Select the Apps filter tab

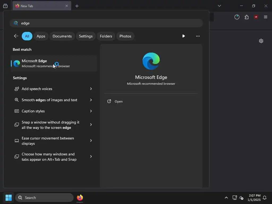pos(41,36)
